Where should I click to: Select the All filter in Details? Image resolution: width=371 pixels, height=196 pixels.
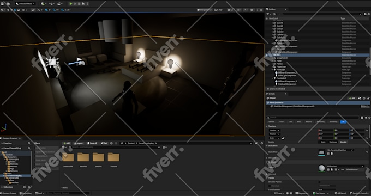(x=343, y=122)
